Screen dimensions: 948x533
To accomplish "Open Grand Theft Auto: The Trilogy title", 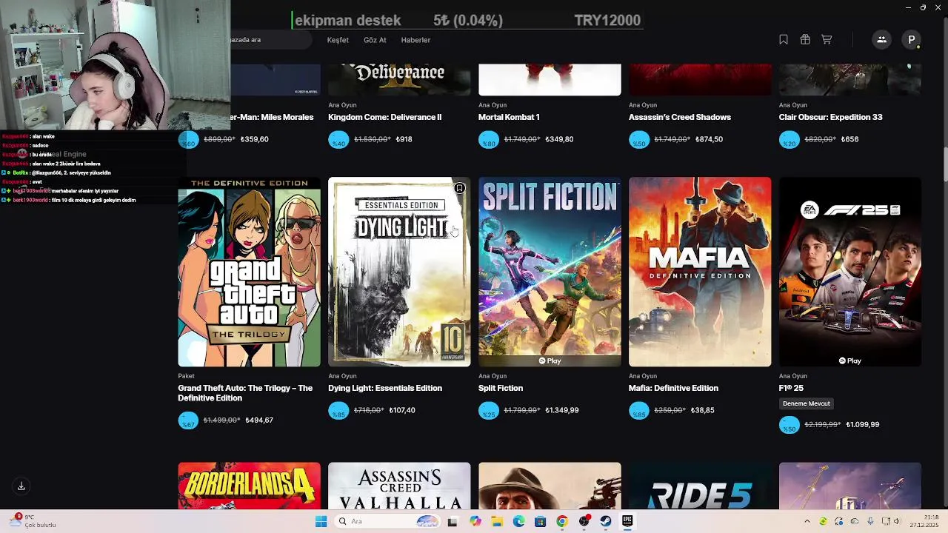I will pyautogui.click(x=245, y=393).
